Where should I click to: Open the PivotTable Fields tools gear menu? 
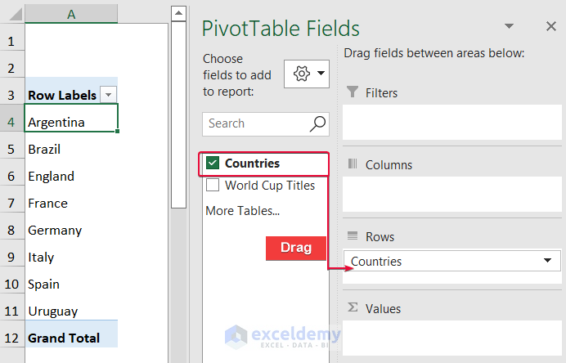306,74
